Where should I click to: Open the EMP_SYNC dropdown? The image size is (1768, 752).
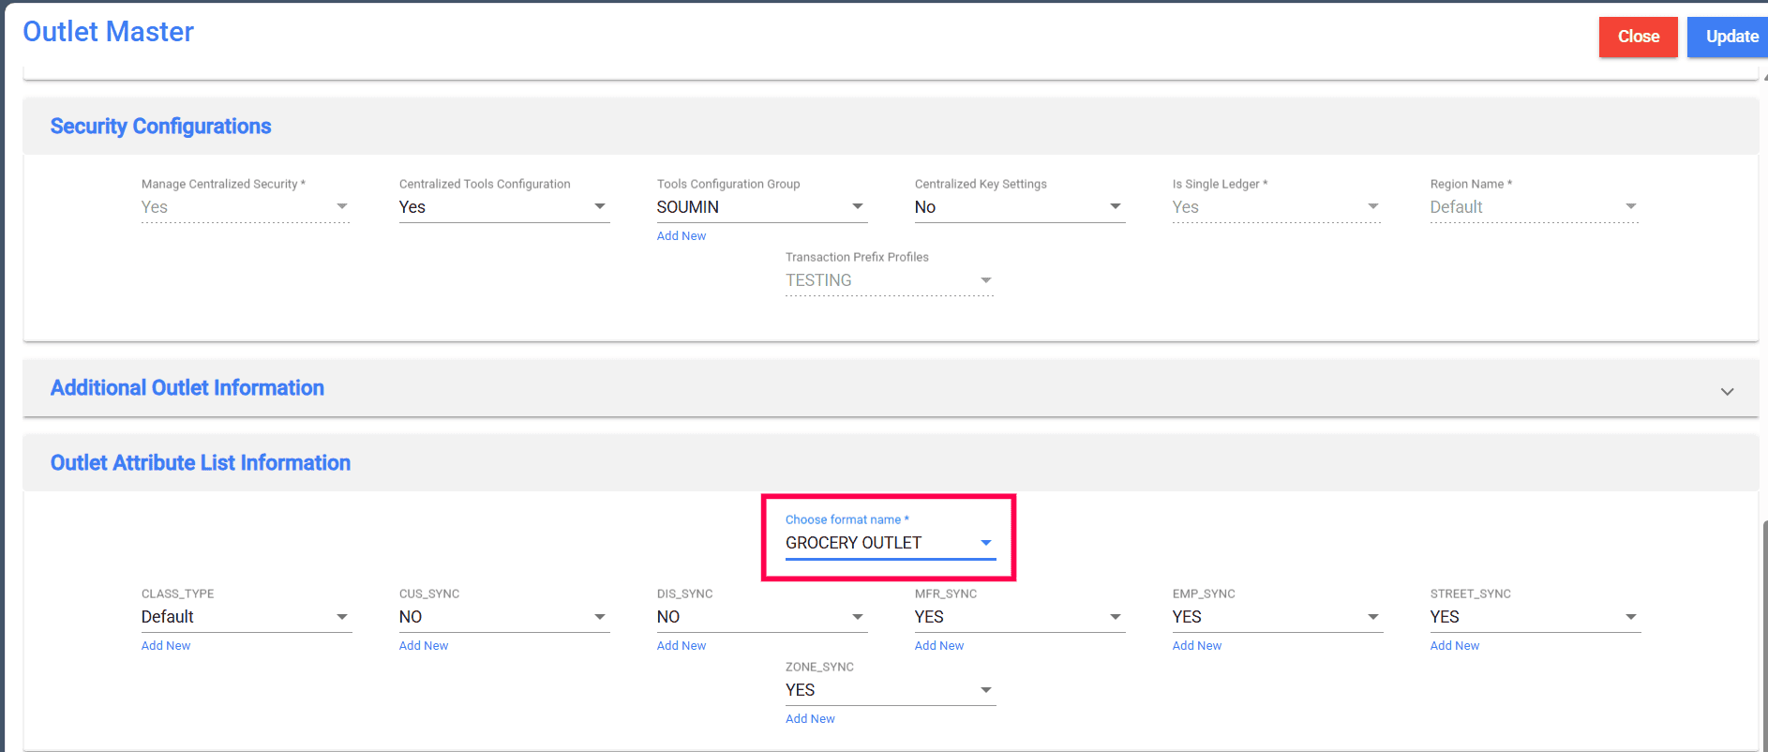click(x=1277, y=617)
